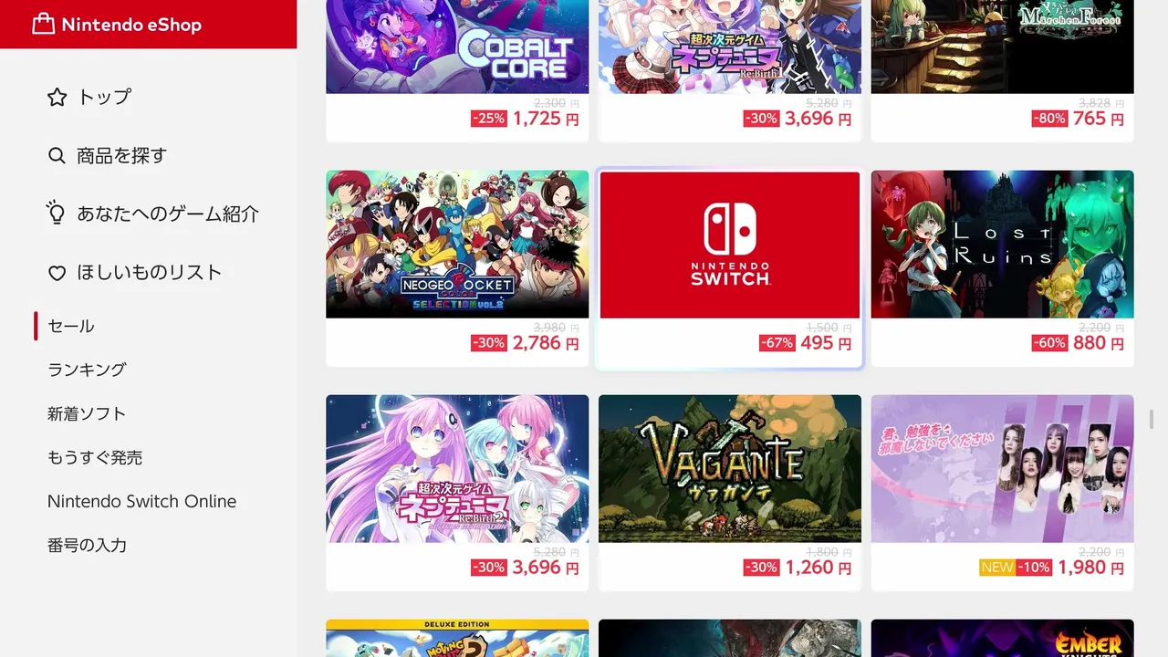The width and height of the screenshot is (1168, 657).
Task: Open the ランキング section
Action: coord(87,370)
